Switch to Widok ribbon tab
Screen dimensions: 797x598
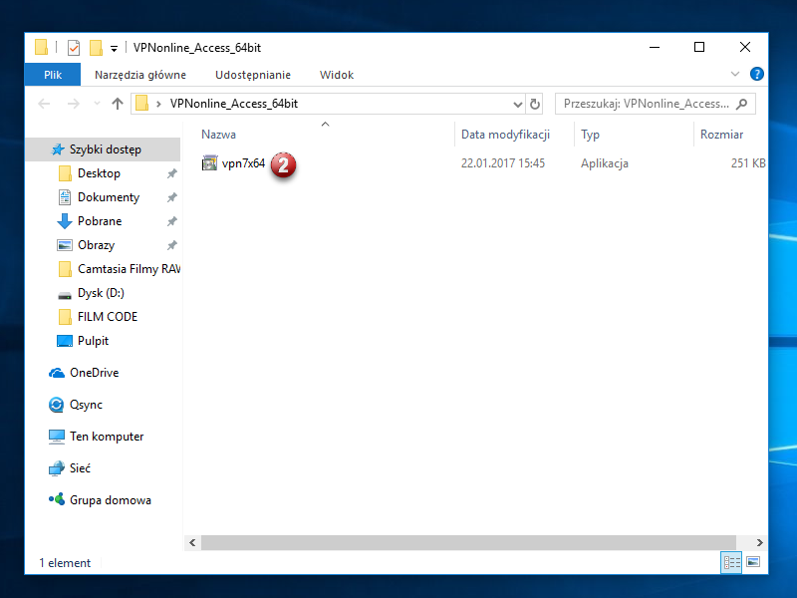337,75
